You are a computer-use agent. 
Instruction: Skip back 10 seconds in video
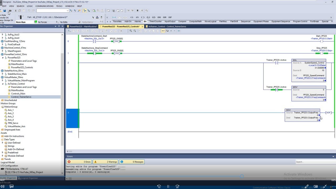coord(159,186)
